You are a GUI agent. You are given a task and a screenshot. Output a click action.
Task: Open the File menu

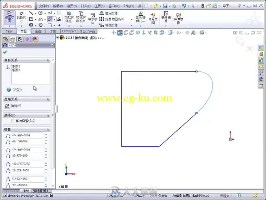[44, 6]
